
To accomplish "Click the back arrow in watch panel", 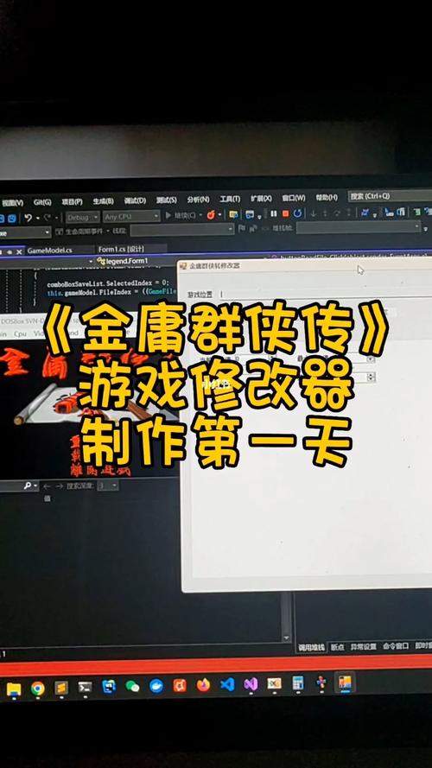I will point(47,486).
